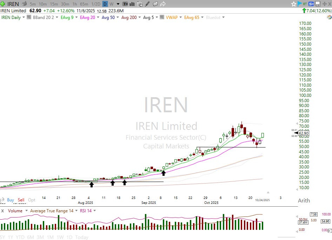Select the 65m timeframe

tap(84, 4)
